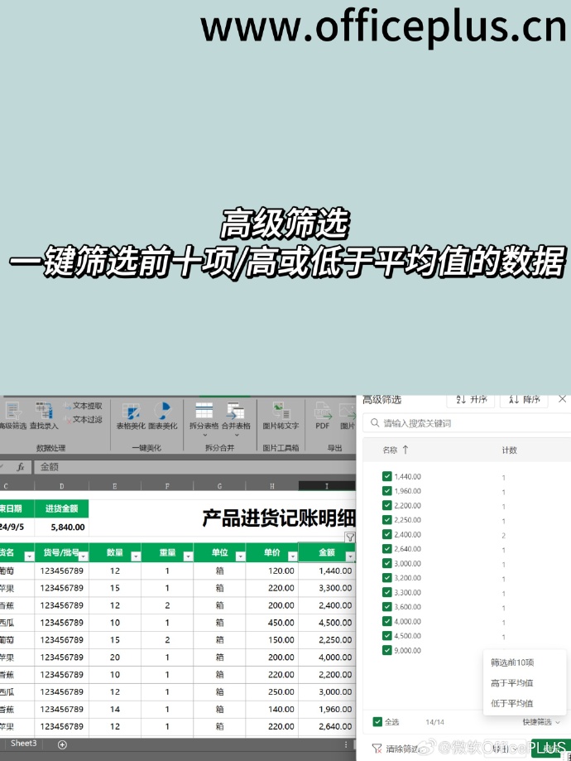This screenshot has width=571, height=761.
Task: Click the 图表美化 icon
Action: click(162, 415)
